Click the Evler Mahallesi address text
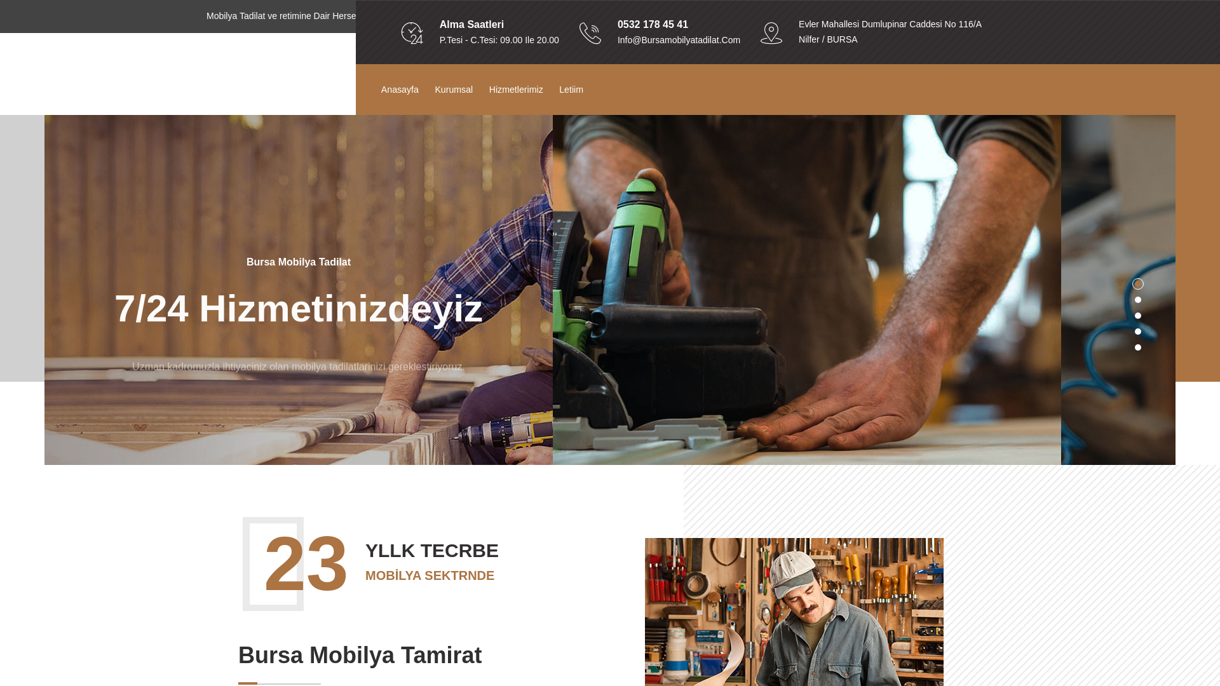 890,32
